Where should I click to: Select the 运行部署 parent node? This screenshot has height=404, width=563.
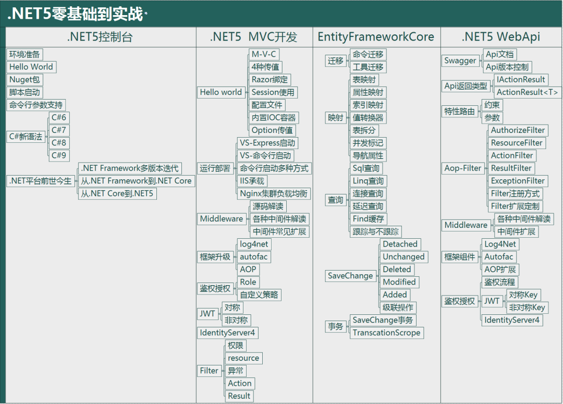(215, 168)
